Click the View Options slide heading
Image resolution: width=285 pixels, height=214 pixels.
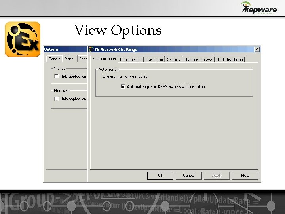pos(118,31)
